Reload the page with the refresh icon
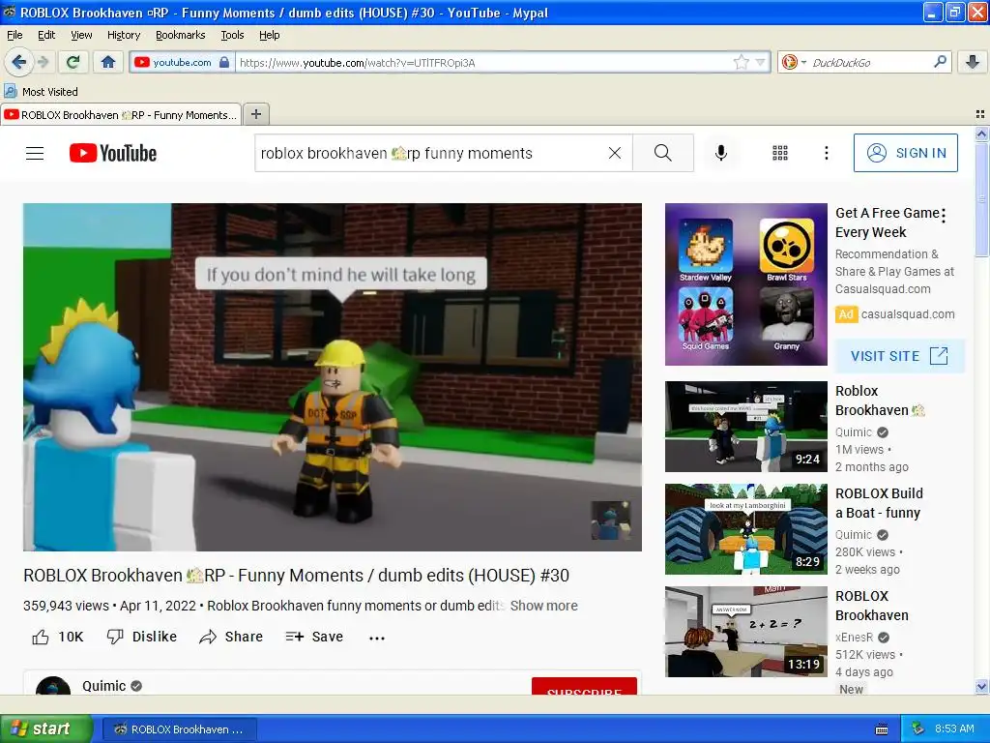Screen dimensions: 990x743 pyautogui.click(x=73, y=62)
